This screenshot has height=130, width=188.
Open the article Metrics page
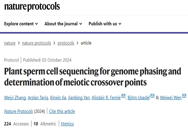tap(67, 124)
